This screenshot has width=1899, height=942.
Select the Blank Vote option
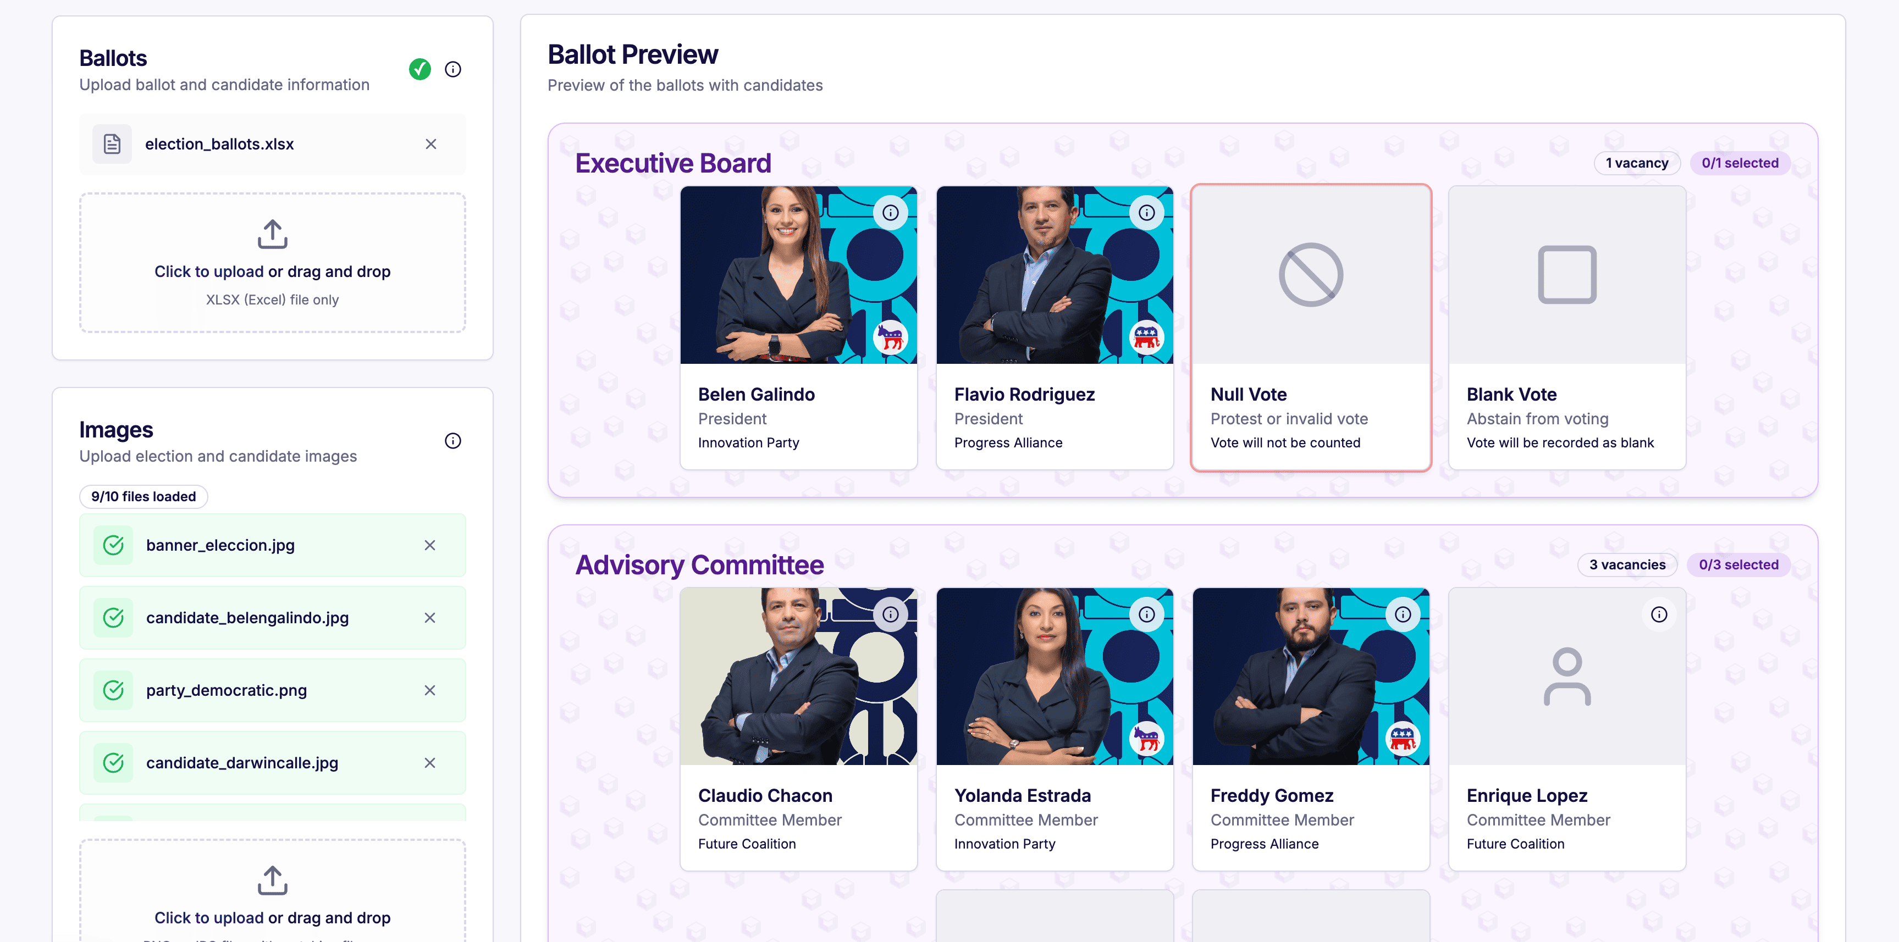point(1566,328)
